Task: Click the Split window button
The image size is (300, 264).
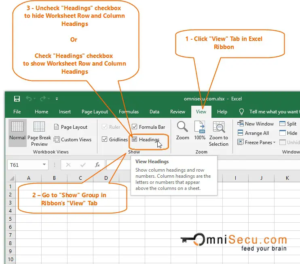Action: pyautogui.click(x=288, y=124)
